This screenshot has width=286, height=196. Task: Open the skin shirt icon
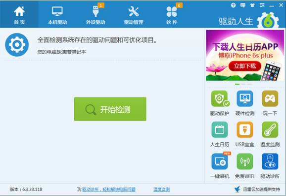point(252,5)
